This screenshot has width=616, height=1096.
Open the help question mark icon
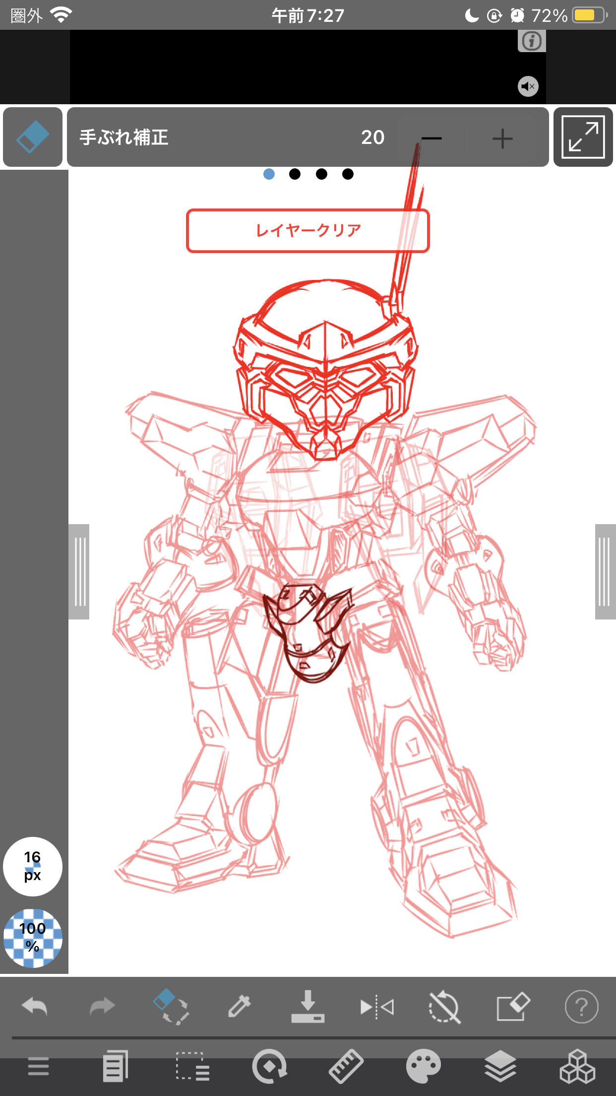click(581, 1007)
